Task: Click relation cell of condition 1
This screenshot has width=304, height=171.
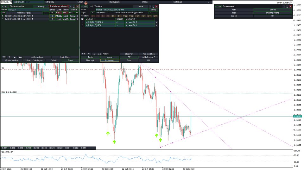Action: (x=120, y=22)
